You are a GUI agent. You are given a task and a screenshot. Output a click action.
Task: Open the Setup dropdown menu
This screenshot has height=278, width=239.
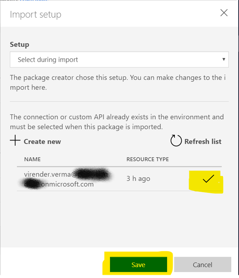[x=119, y=60]
